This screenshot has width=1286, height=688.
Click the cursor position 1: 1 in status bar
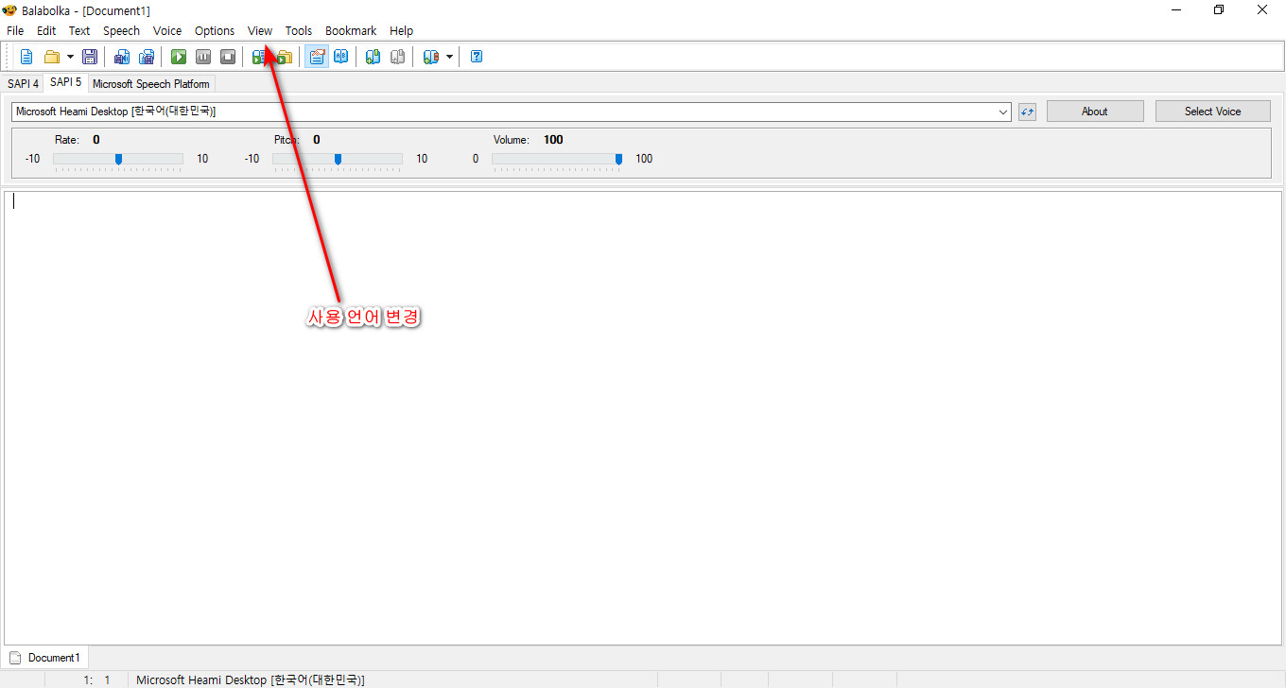pos(96,679)
